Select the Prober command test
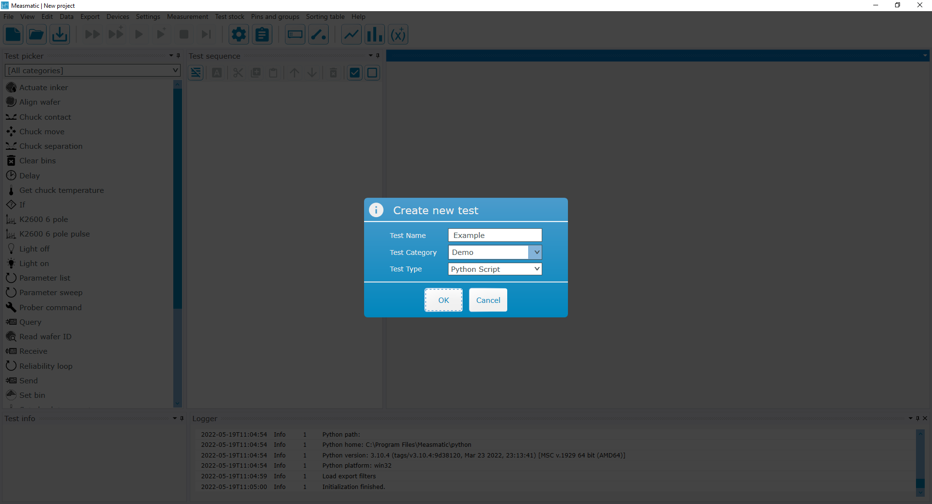The image size is (932, 504). (x=50, y=307)
